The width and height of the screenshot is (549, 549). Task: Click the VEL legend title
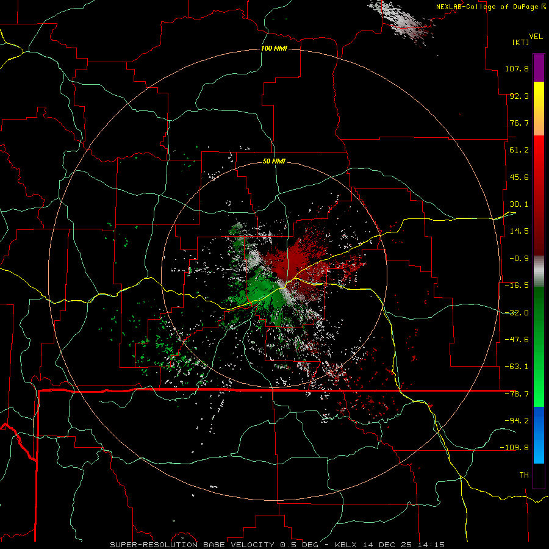pos(536,37)
